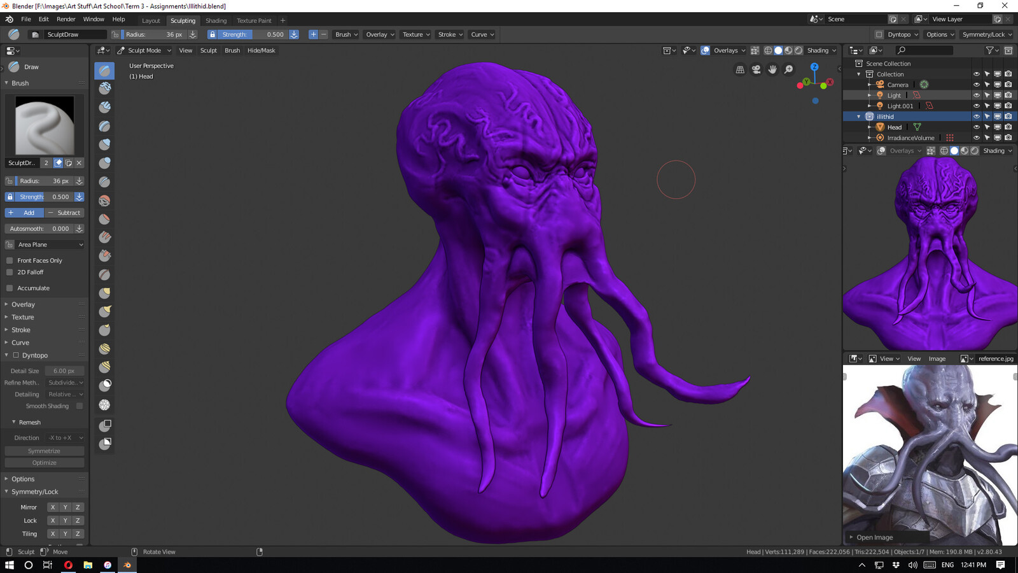The height and width of the screenshot is (573, 1018).
Task: Click Symmetrize button
Action: pos(45,451)
